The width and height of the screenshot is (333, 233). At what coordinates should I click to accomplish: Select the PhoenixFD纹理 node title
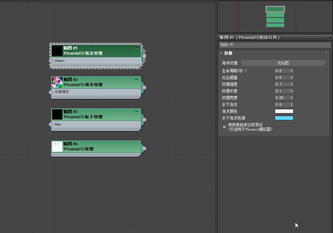tap(79, 149)
